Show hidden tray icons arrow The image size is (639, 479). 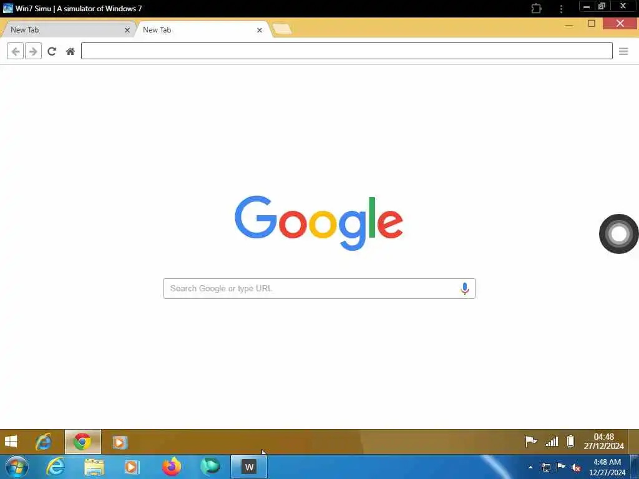(530, 467)
